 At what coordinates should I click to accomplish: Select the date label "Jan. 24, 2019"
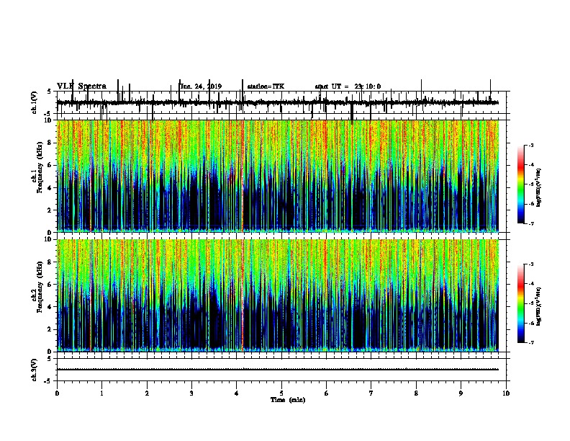201,86
